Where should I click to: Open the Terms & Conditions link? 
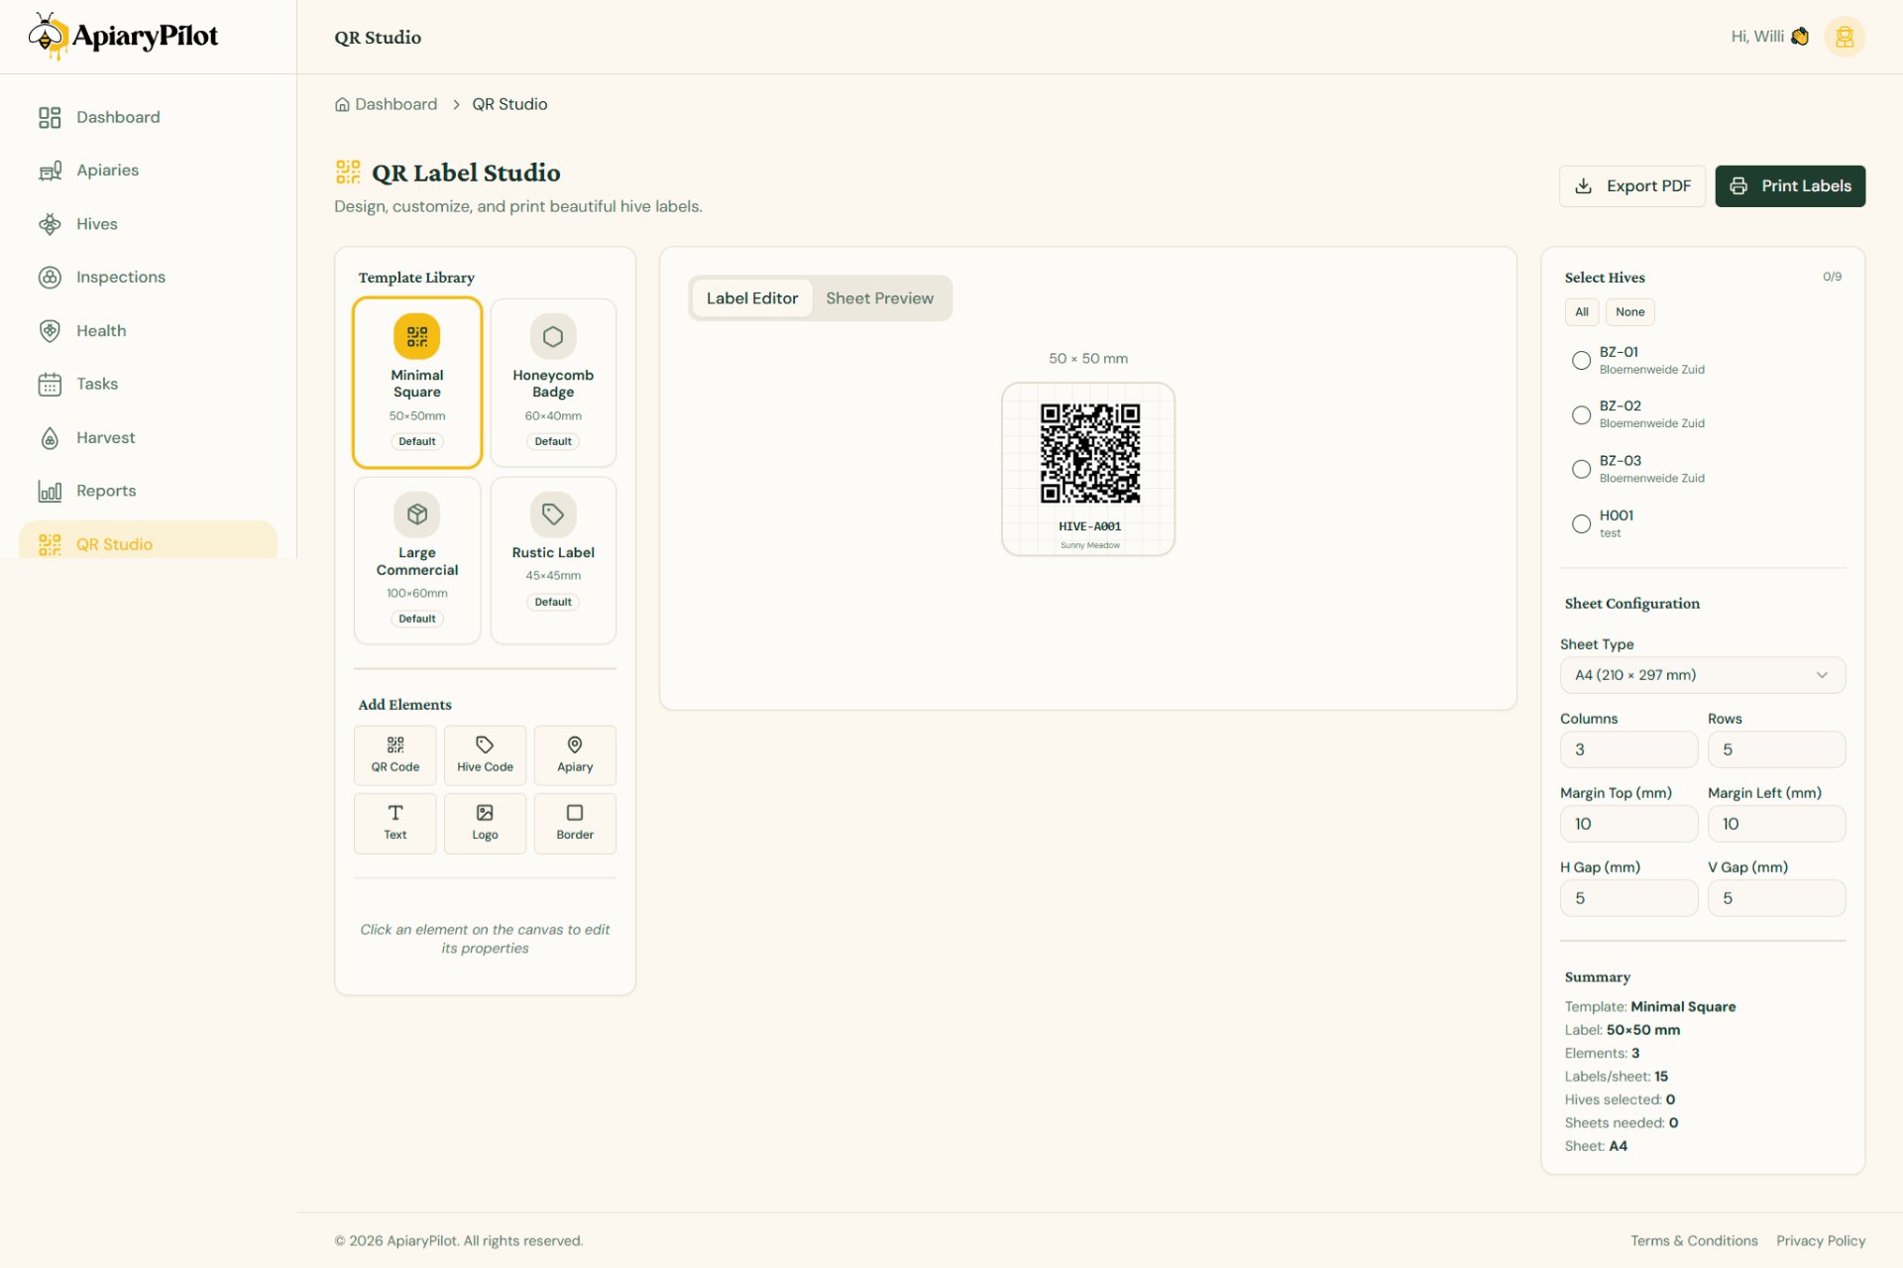(x=1694, y=1241)
